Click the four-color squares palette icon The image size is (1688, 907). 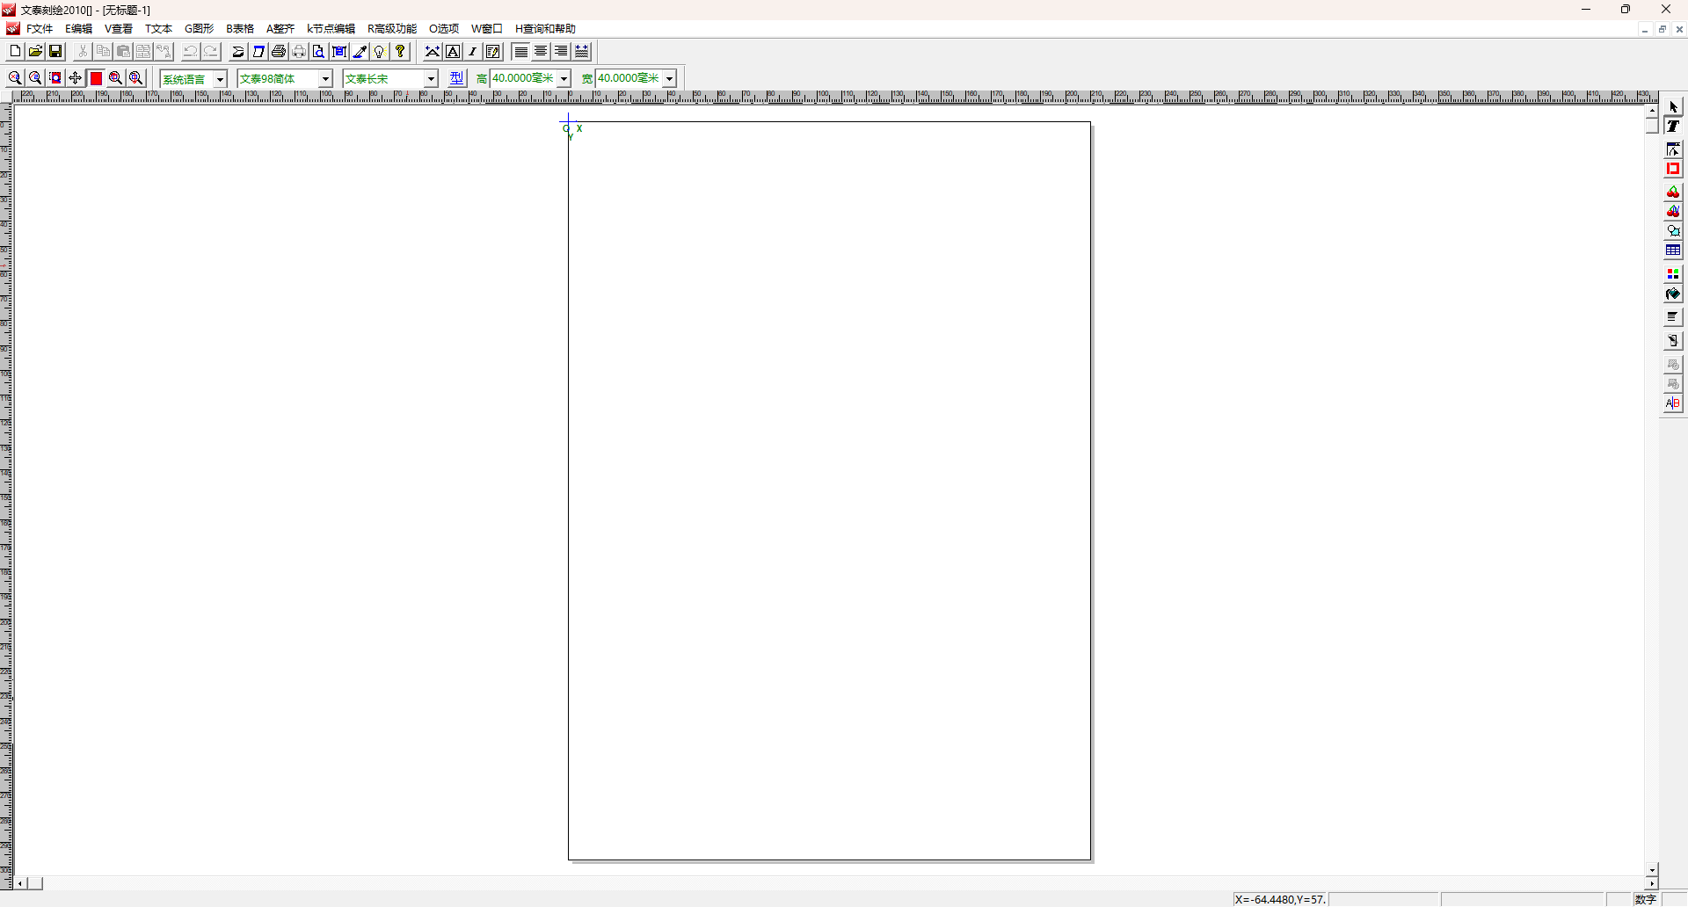(x=1673, y=274)
